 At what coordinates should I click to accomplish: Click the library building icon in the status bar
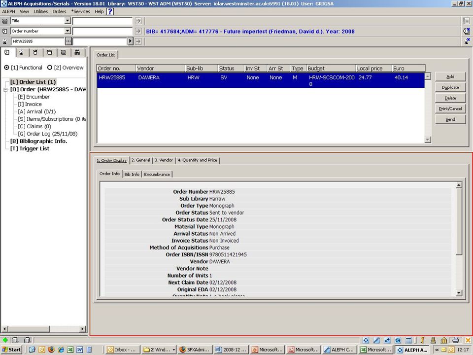[444, 340]
